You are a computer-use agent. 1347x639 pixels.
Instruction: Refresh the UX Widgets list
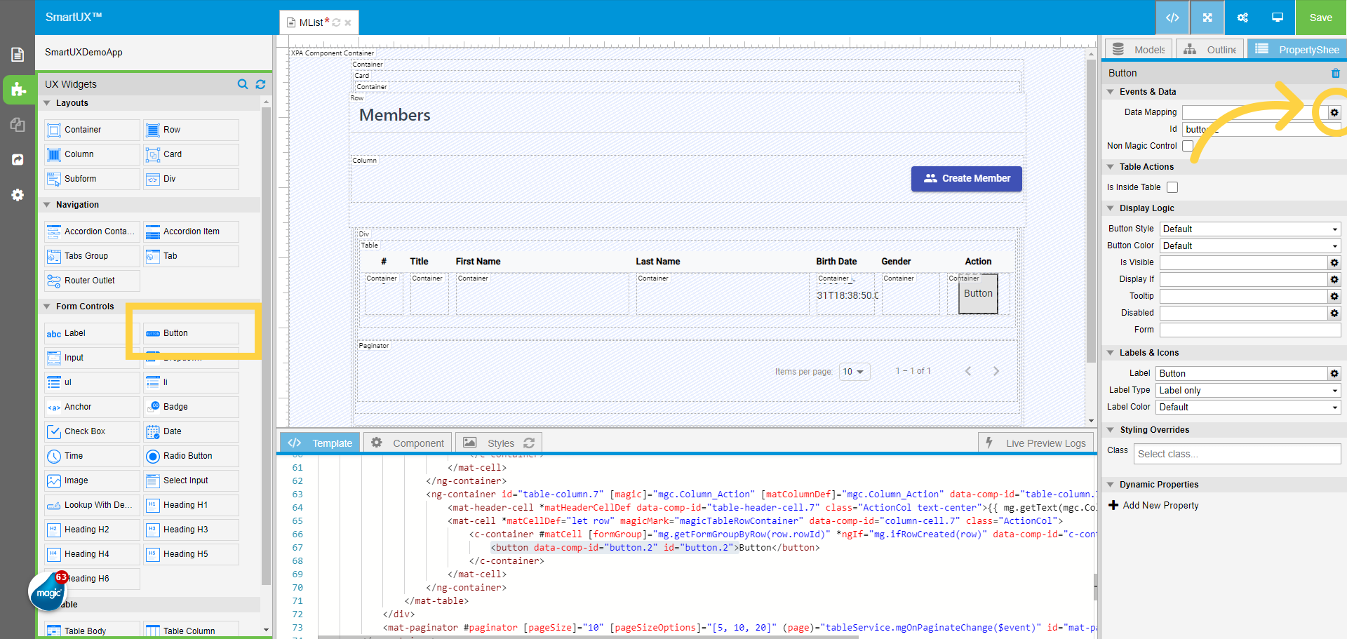pyautogui.click(x=260, y=84)
